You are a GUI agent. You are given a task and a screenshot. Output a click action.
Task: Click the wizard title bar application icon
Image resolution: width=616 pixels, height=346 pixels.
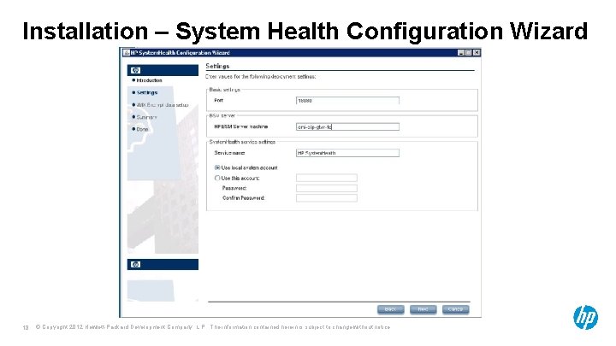(x=127, y=53)
